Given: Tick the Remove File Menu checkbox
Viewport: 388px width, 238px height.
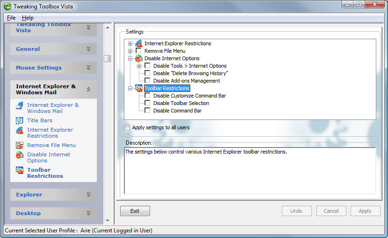Looking at the screenshot, I should pyautogui.click(x=138, y=51).
